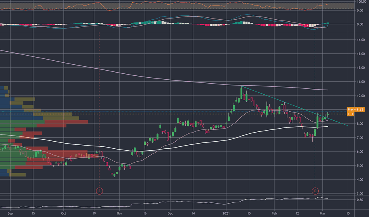Click the Sep label on the time axis

[10, 213]
